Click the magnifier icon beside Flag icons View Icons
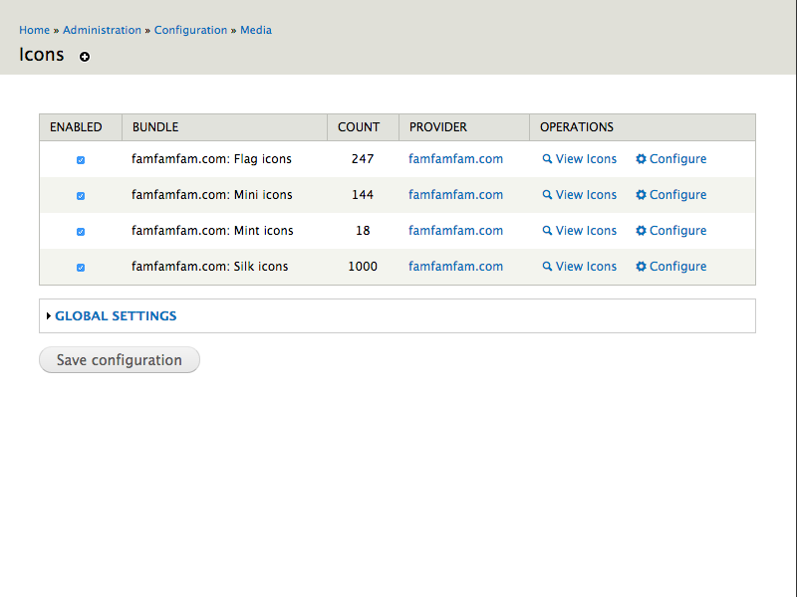The image size is (797, 597). tap(547, 159)
